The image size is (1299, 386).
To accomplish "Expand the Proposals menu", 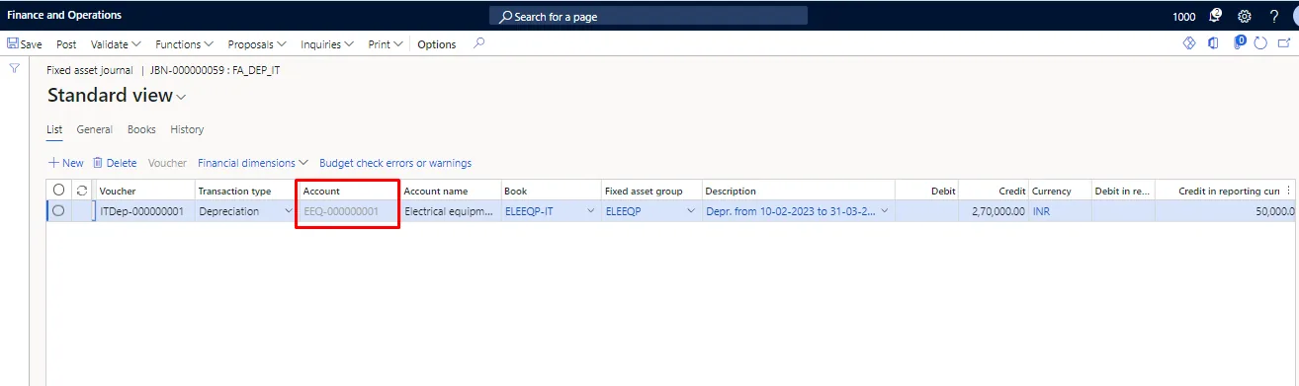I will (x=257, y=44).
